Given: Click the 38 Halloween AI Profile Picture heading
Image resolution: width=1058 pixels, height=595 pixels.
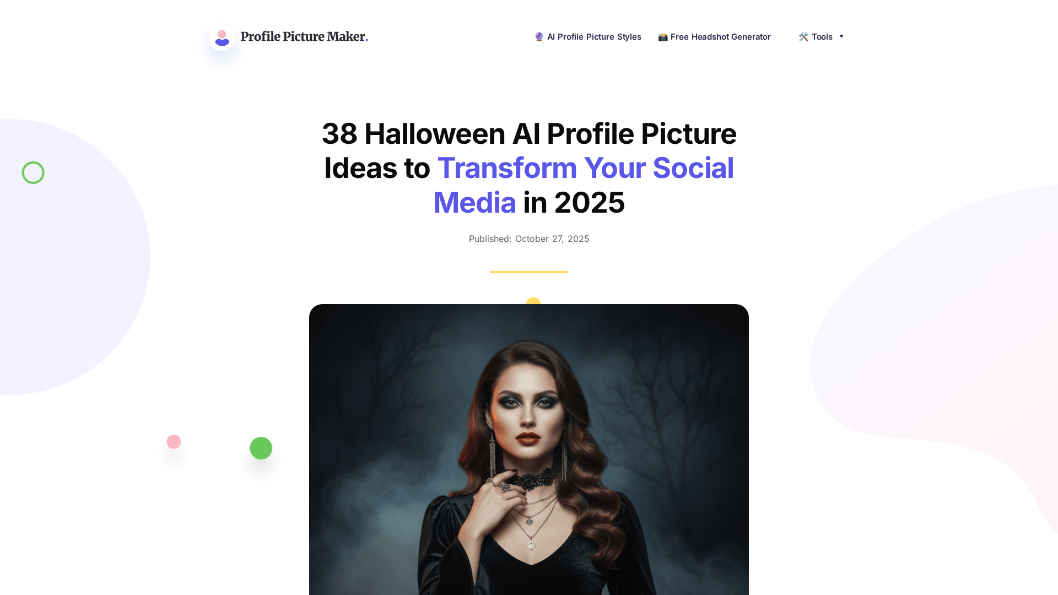Looking at the screenshot, I should (529, 134).
